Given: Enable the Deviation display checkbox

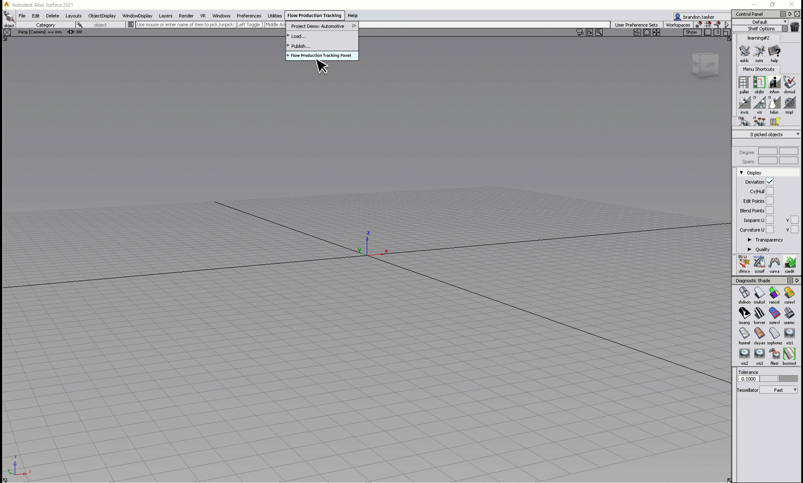Looking at the screenshot, I should 770,182.
